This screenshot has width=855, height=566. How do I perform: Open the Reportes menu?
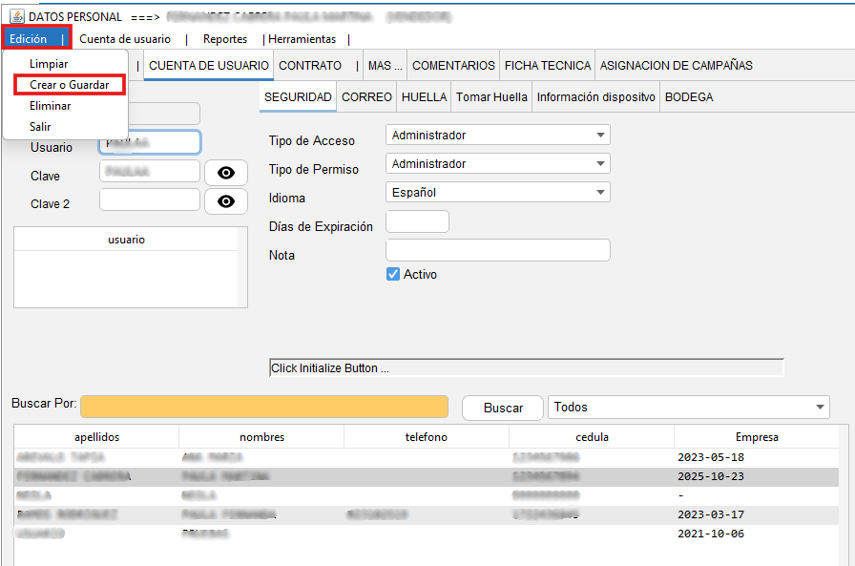click(224, 39)
